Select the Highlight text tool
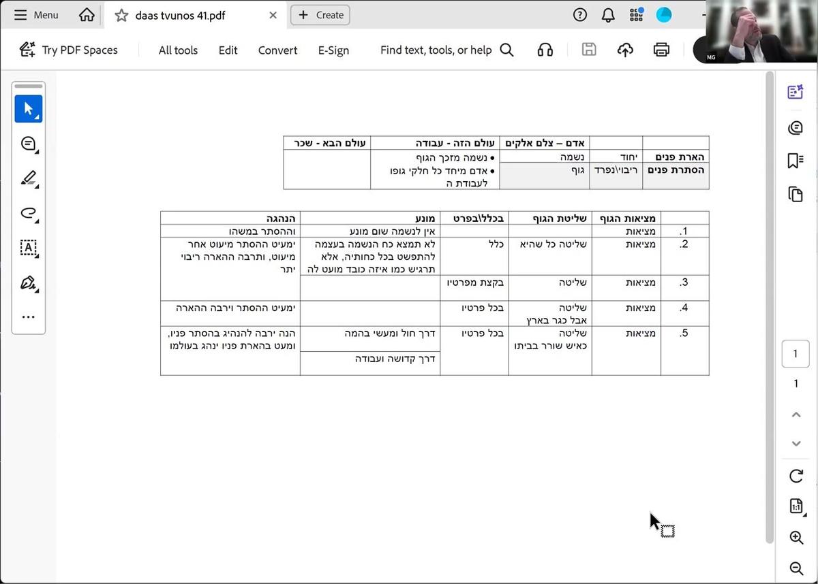 28,178
